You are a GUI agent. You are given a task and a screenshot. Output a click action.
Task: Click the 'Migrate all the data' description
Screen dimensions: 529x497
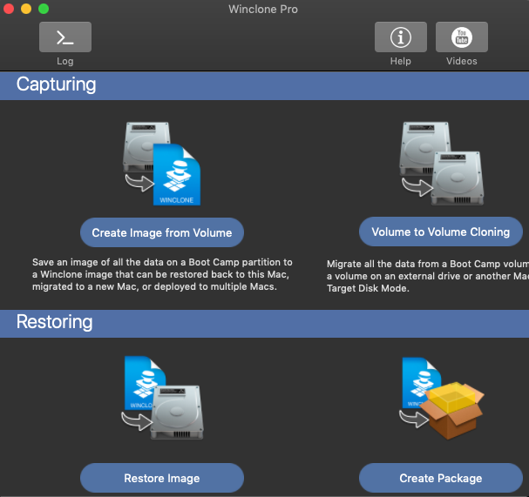[428, 276]
